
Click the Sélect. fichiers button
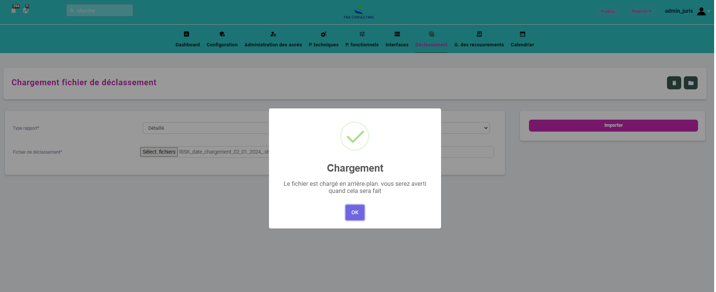coord(159,152)
